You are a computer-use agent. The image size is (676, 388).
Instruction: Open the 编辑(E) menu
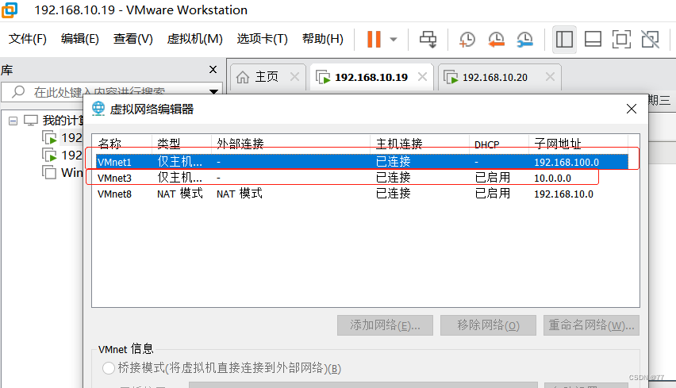click(x=80, y=39)
